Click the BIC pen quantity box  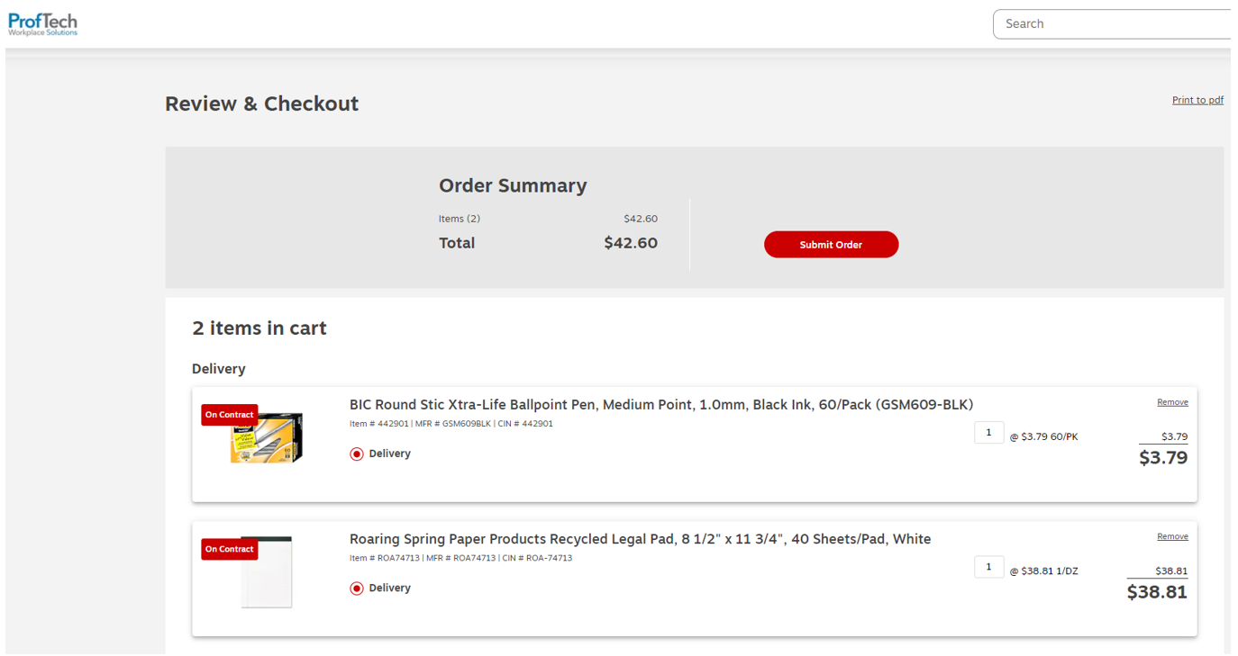[988, 433]
